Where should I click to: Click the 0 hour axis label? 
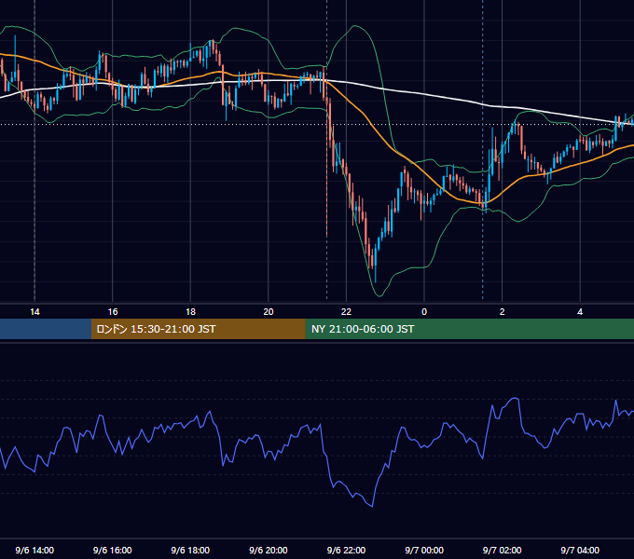pos(424,312)
